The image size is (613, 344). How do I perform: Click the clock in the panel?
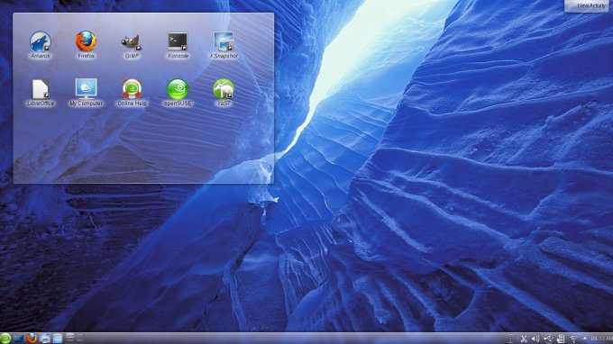point(601,338)
